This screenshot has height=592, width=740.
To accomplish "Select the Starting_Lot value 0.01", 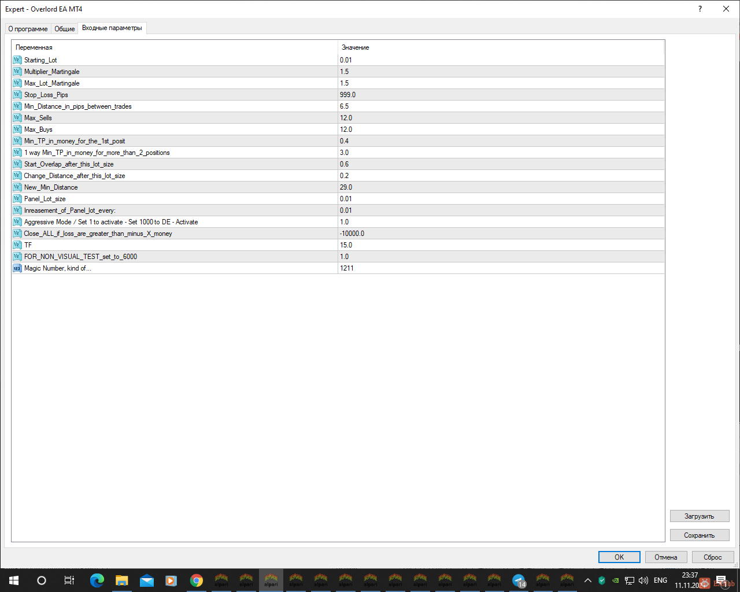I will (346, 60).
